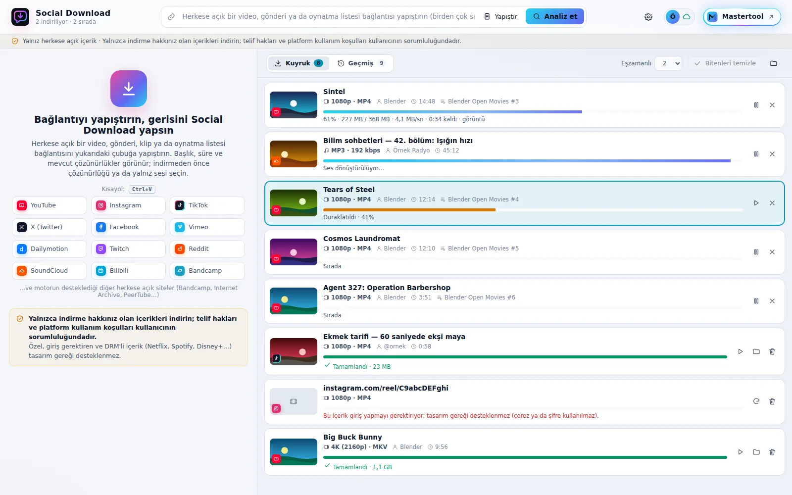Click the Sintel download progress bar
This screenshot has height=495, width=792.
pyautogui.click(x=533, y=112)
